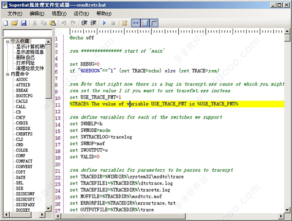Screen dimensions: 292x221
Task: Click the Redo arrow icon
Action: coord(73,23)
